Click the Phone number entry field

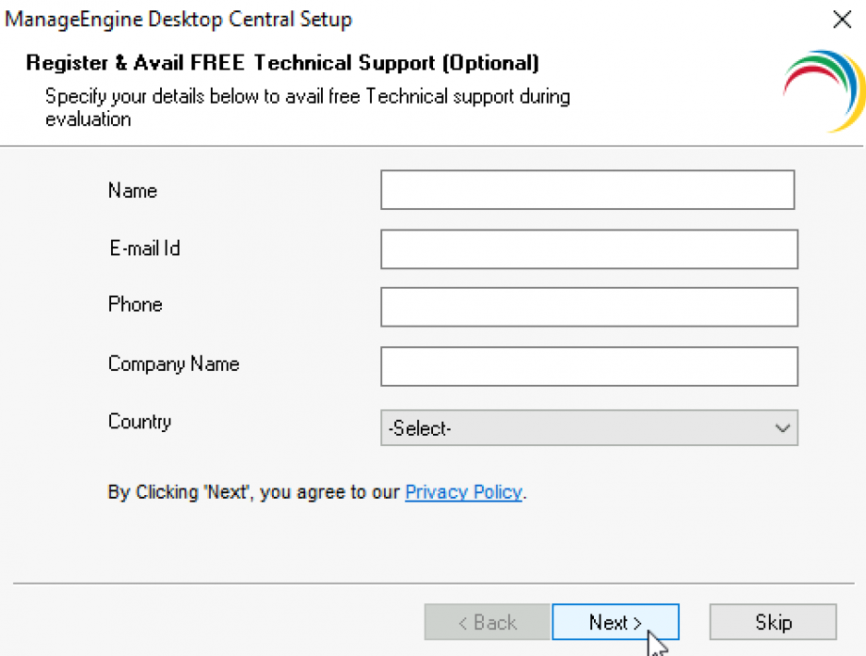tap(588, 307)
